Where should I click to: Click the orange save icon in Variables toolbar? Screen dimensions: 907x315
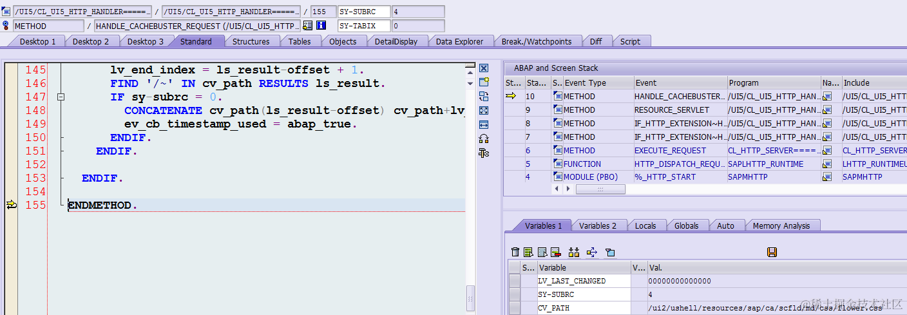pyautogui.click(x=772, y=252)
